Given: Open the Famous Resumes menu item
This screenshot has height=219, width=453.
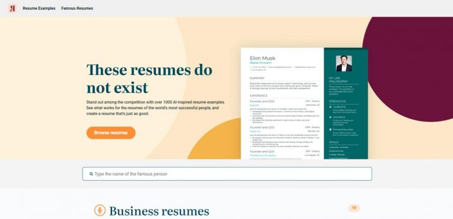Looking at the screenshot, I should pos(77,8).
